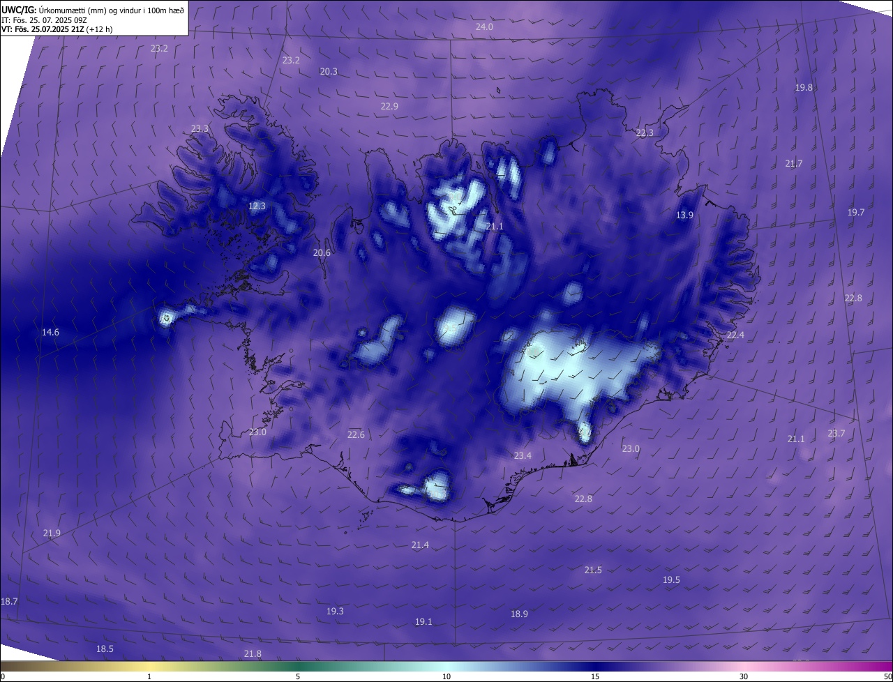893x682 pixels.
Task: Click the 23.7 value label
Action: pyautogui.click(x=836, y=433)
